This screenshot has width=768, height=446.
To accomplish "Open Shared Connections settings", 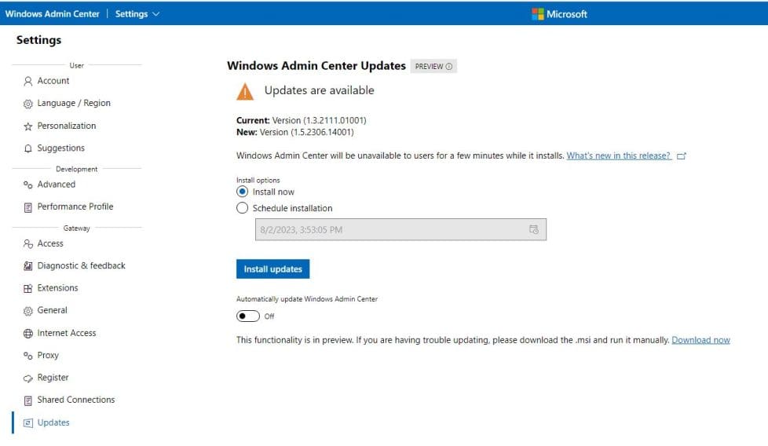I will (x=76, y=400).
